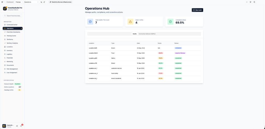265x129 pixels.
Task: Click the Score column header
Action: [x=159, y=43]
